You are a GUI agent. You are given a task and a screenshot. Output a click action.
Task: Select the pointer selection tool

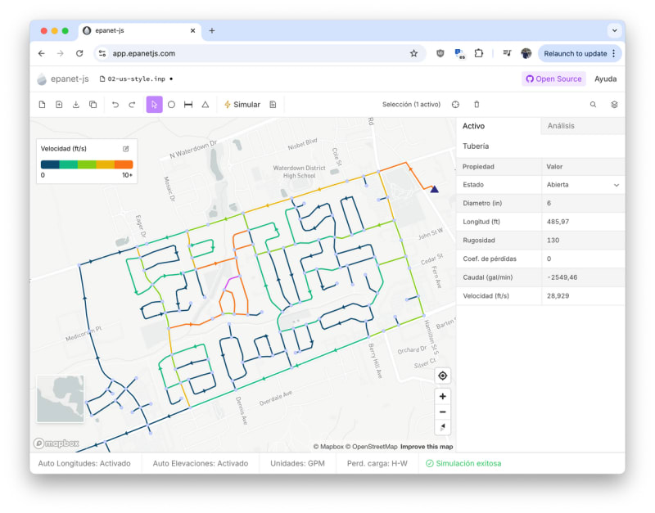click(x=154, y=105)
